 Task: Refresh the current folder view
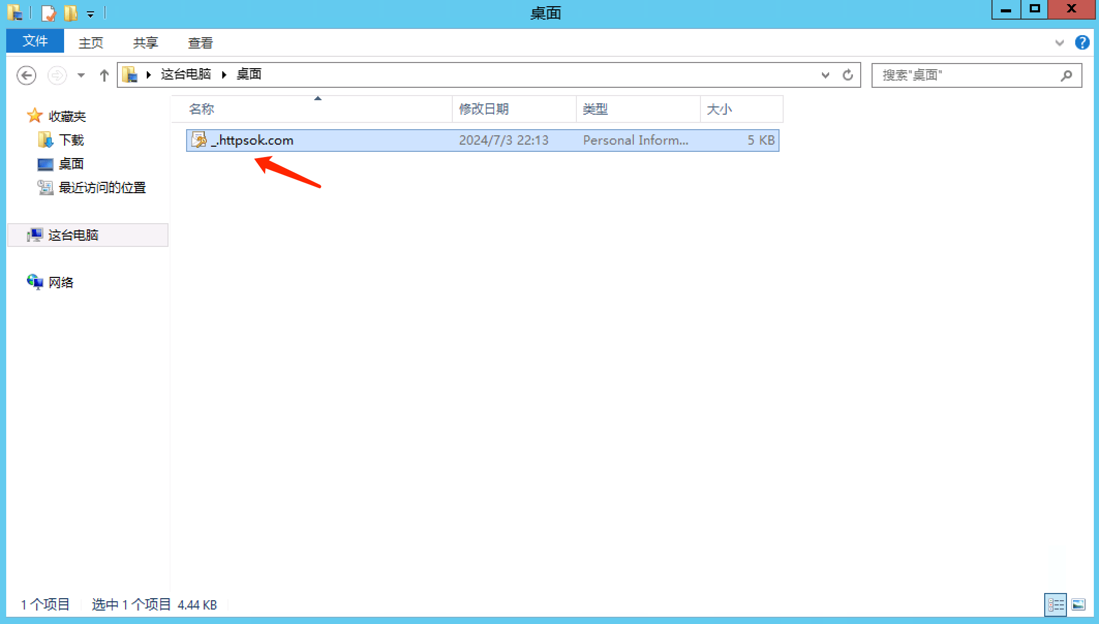[x=848, y=75]
